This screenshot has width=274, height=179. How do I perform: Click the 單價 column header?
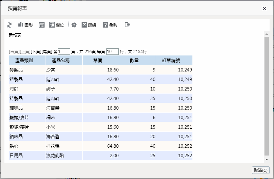pyautogui.click(x=101, y=60)
